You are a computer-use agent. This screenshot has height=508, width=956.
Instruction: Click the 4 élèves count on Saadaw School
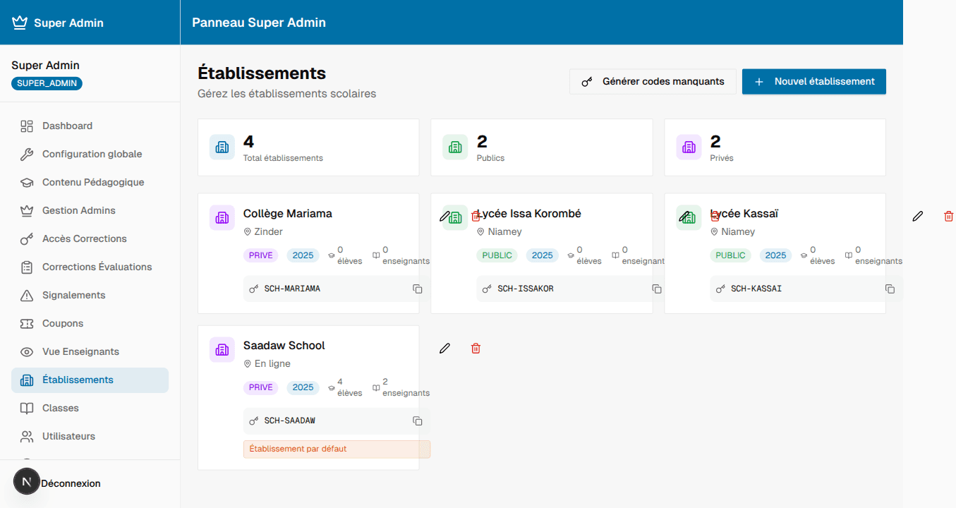(346, 387)
